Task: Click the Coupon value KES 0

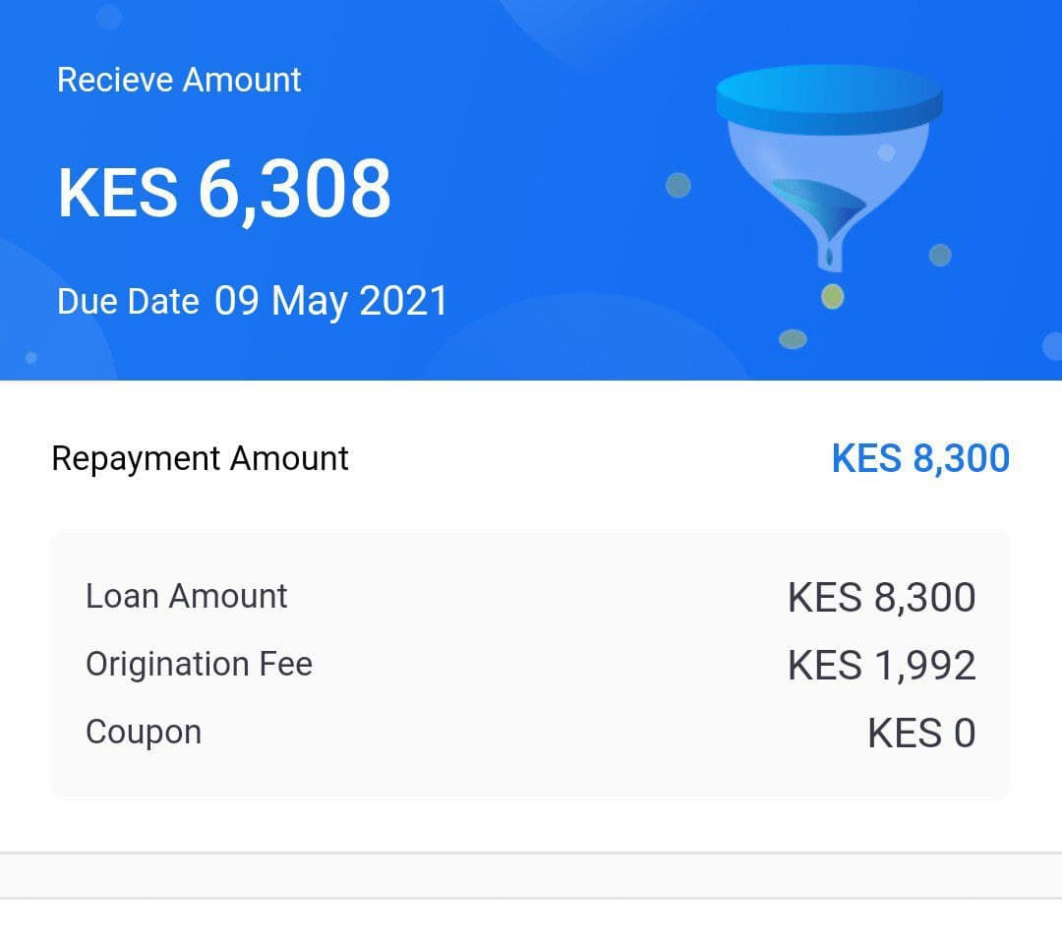Action: point(921,733)
